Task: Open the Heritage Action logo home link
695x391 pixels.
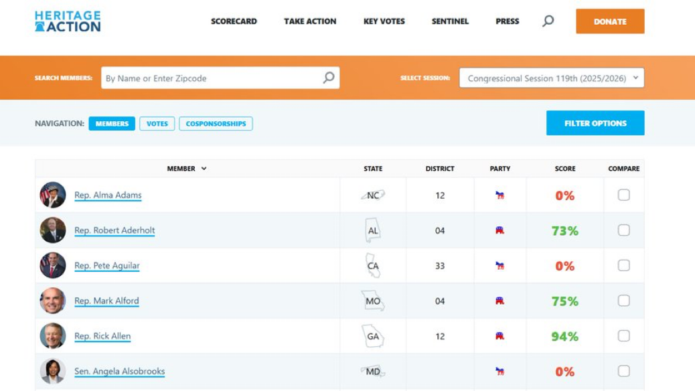Action: coord(68,21)
